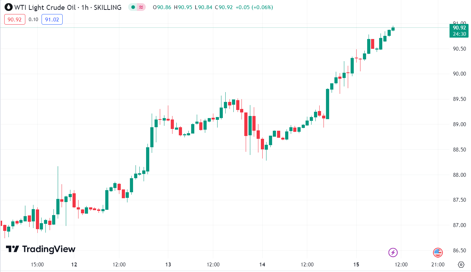The width and height of the screenshot is (471, 272).
Task: Click the 88.50 price scale label
Action: (459, 150)
